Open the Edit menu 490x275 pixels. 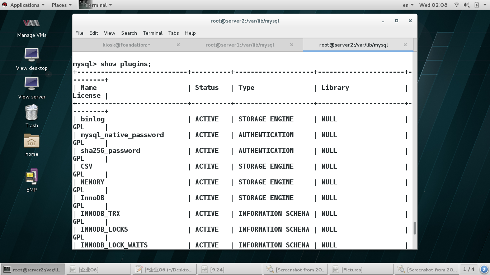coord(94,33)
